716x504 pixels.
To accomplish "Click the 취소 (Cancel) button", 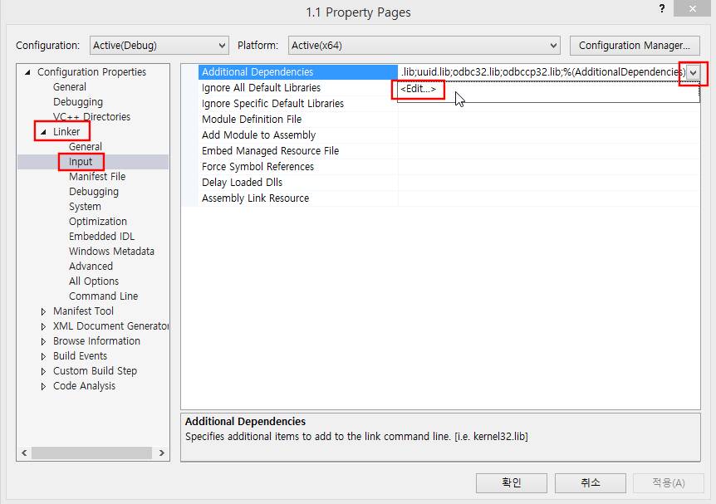I will 590,482.
